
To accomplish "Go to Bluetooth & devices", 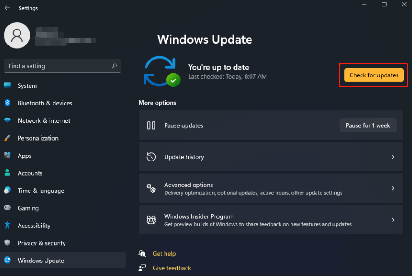I will (x=63, y=103).
